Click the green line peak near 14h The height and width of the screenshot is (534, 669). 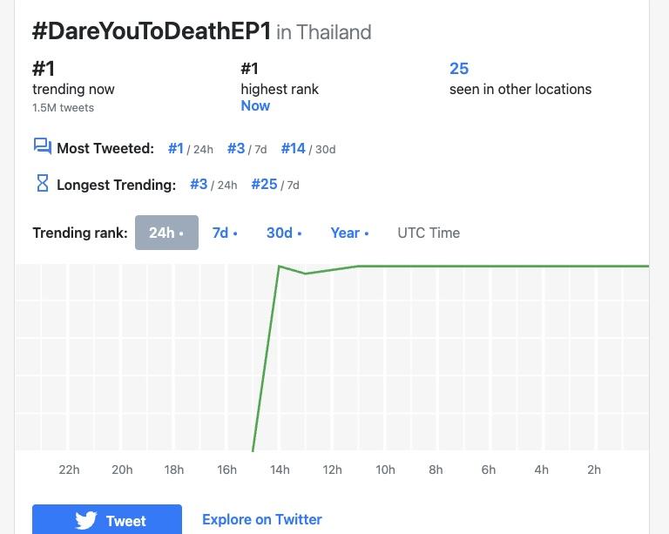coord(279,267)
